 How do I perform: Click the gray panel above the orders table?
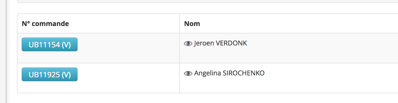coord(208,1)
